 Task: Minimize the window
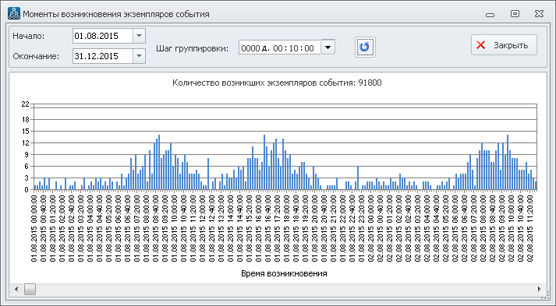coord(490,14)
